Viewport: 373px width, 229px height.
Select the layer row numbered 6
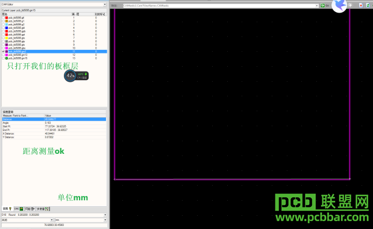pos(54,35)
